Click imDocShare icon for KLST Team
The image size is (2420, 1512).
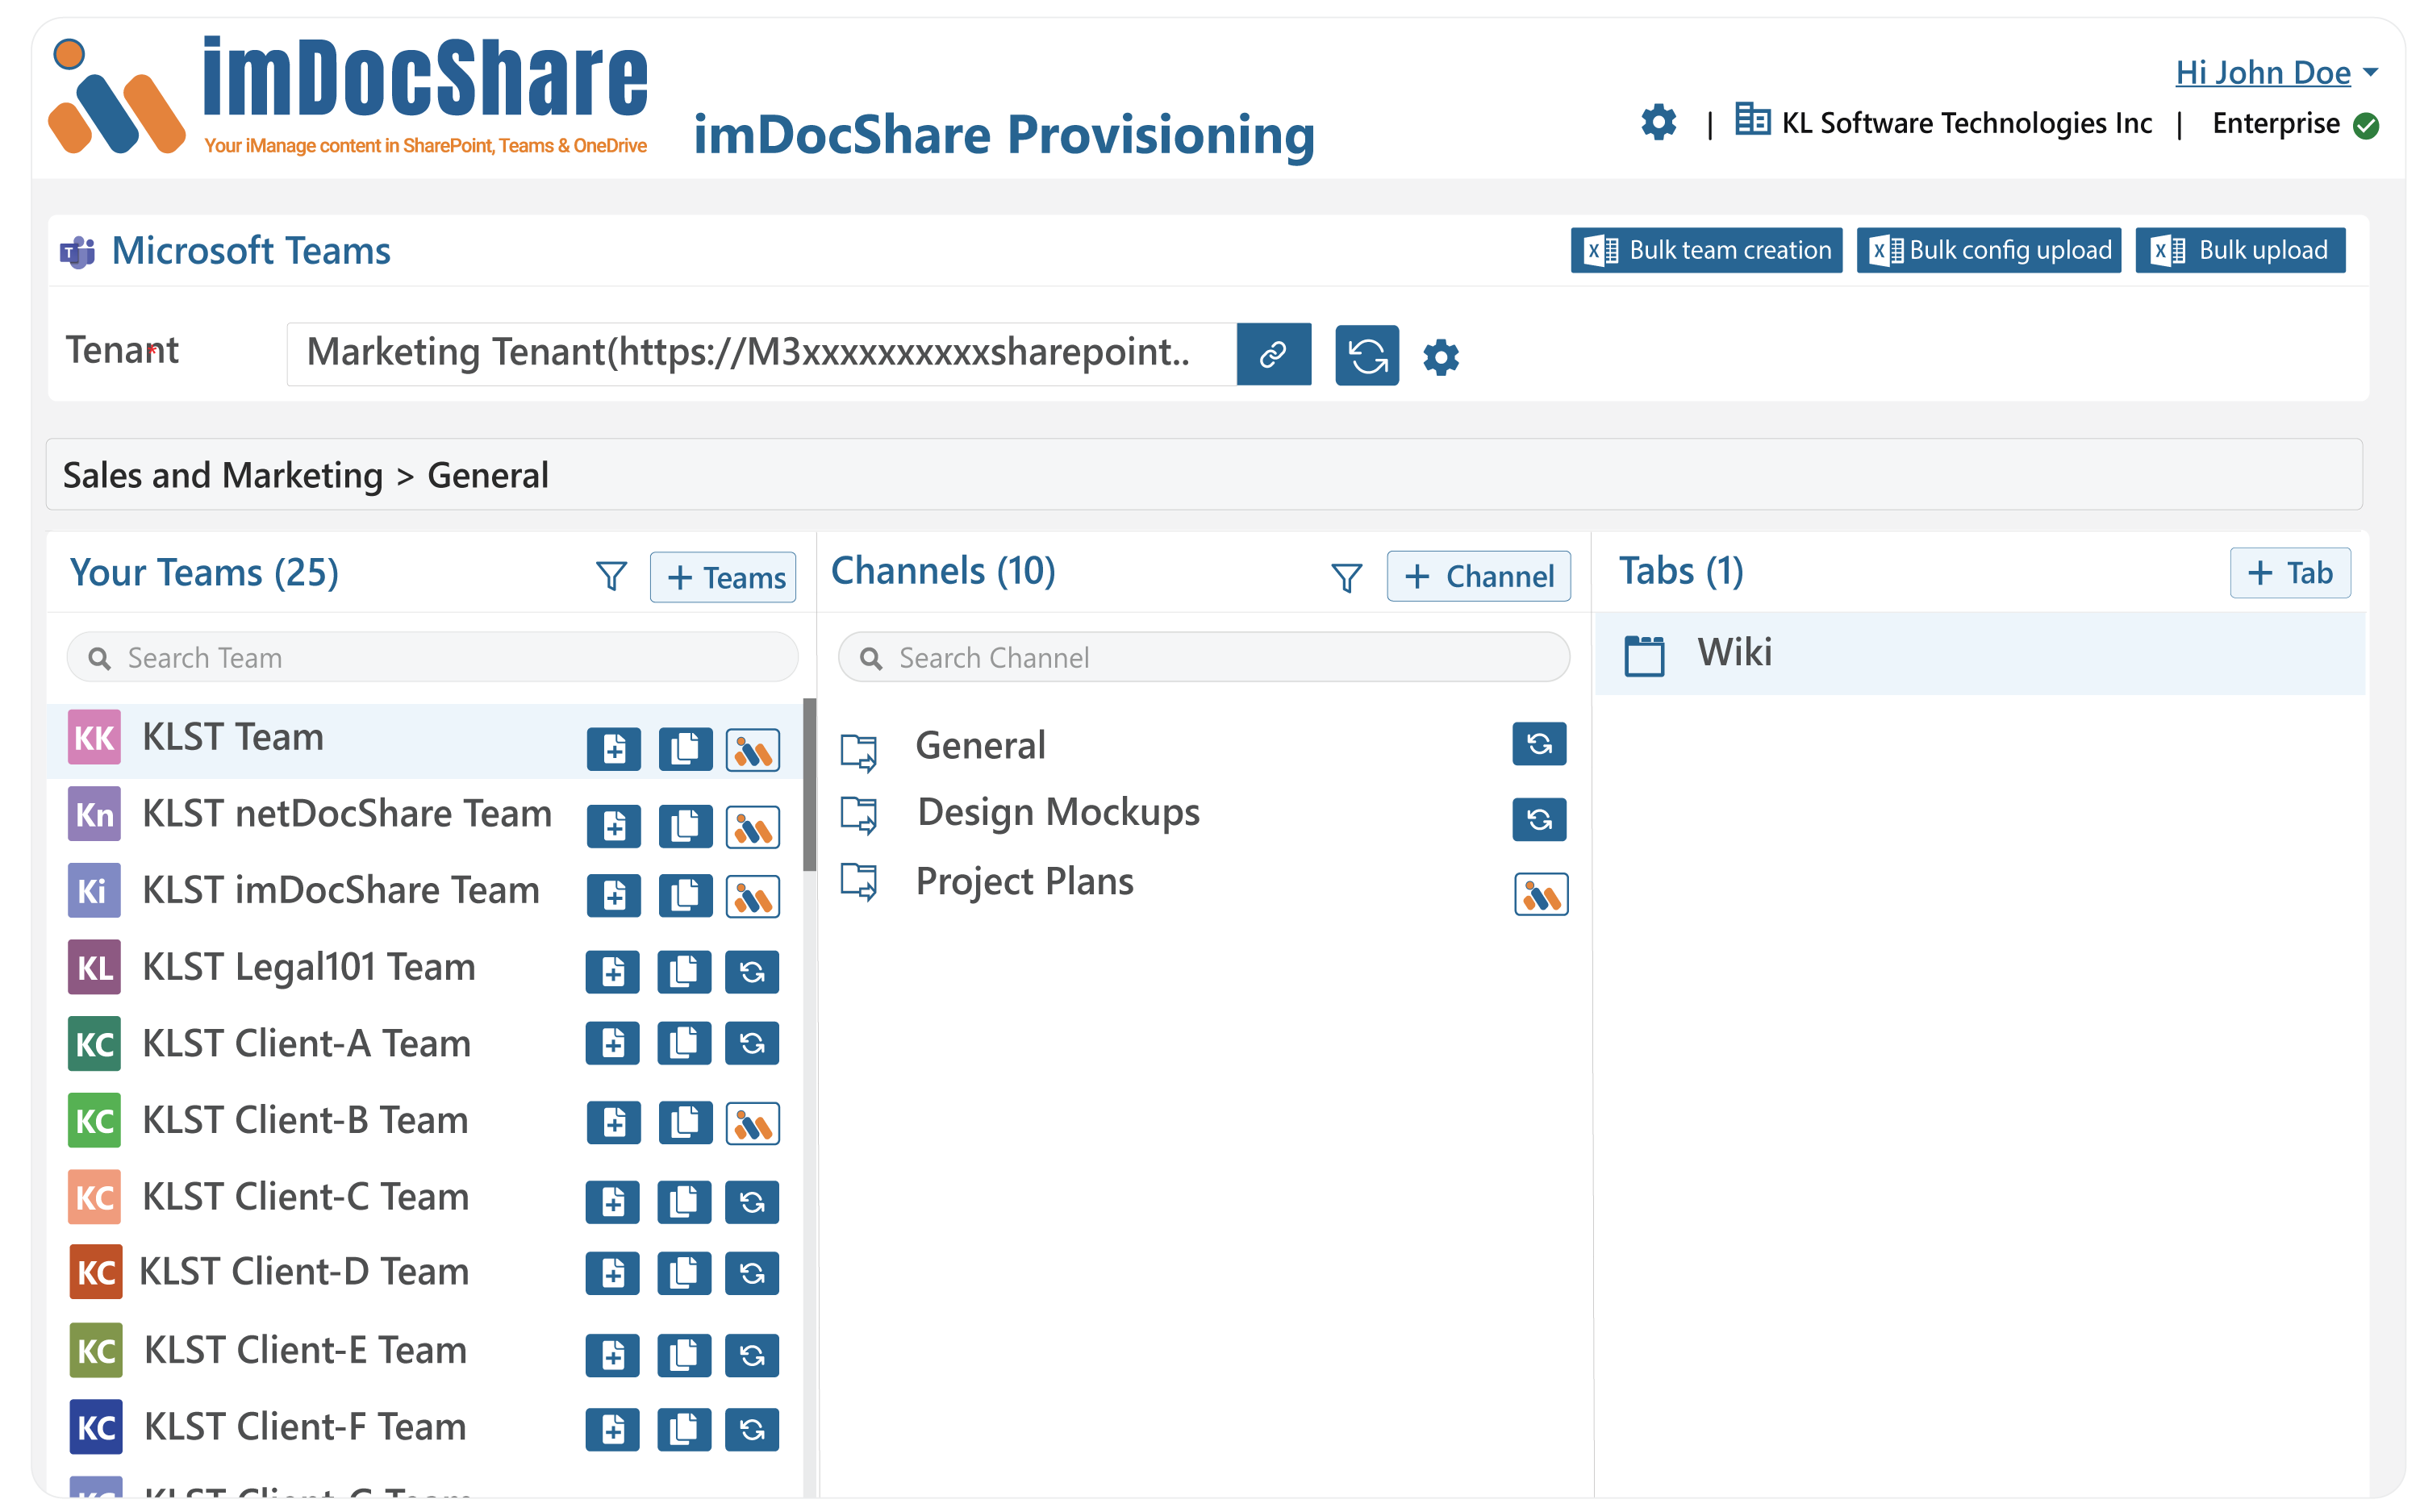click(x=752, y=749)
